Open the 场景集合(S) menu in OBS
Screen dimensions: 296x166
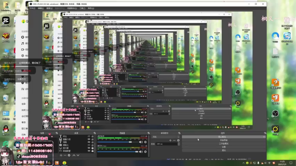pos(72,8)
